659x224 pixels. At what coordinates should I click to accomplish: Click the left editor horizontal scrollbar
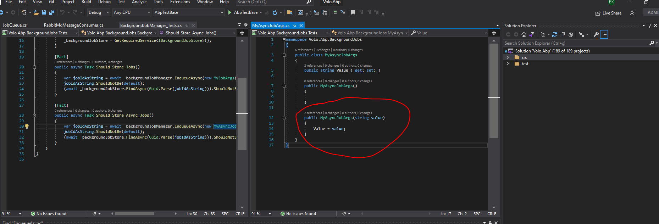pyautogui.click(x=135, y=214)
